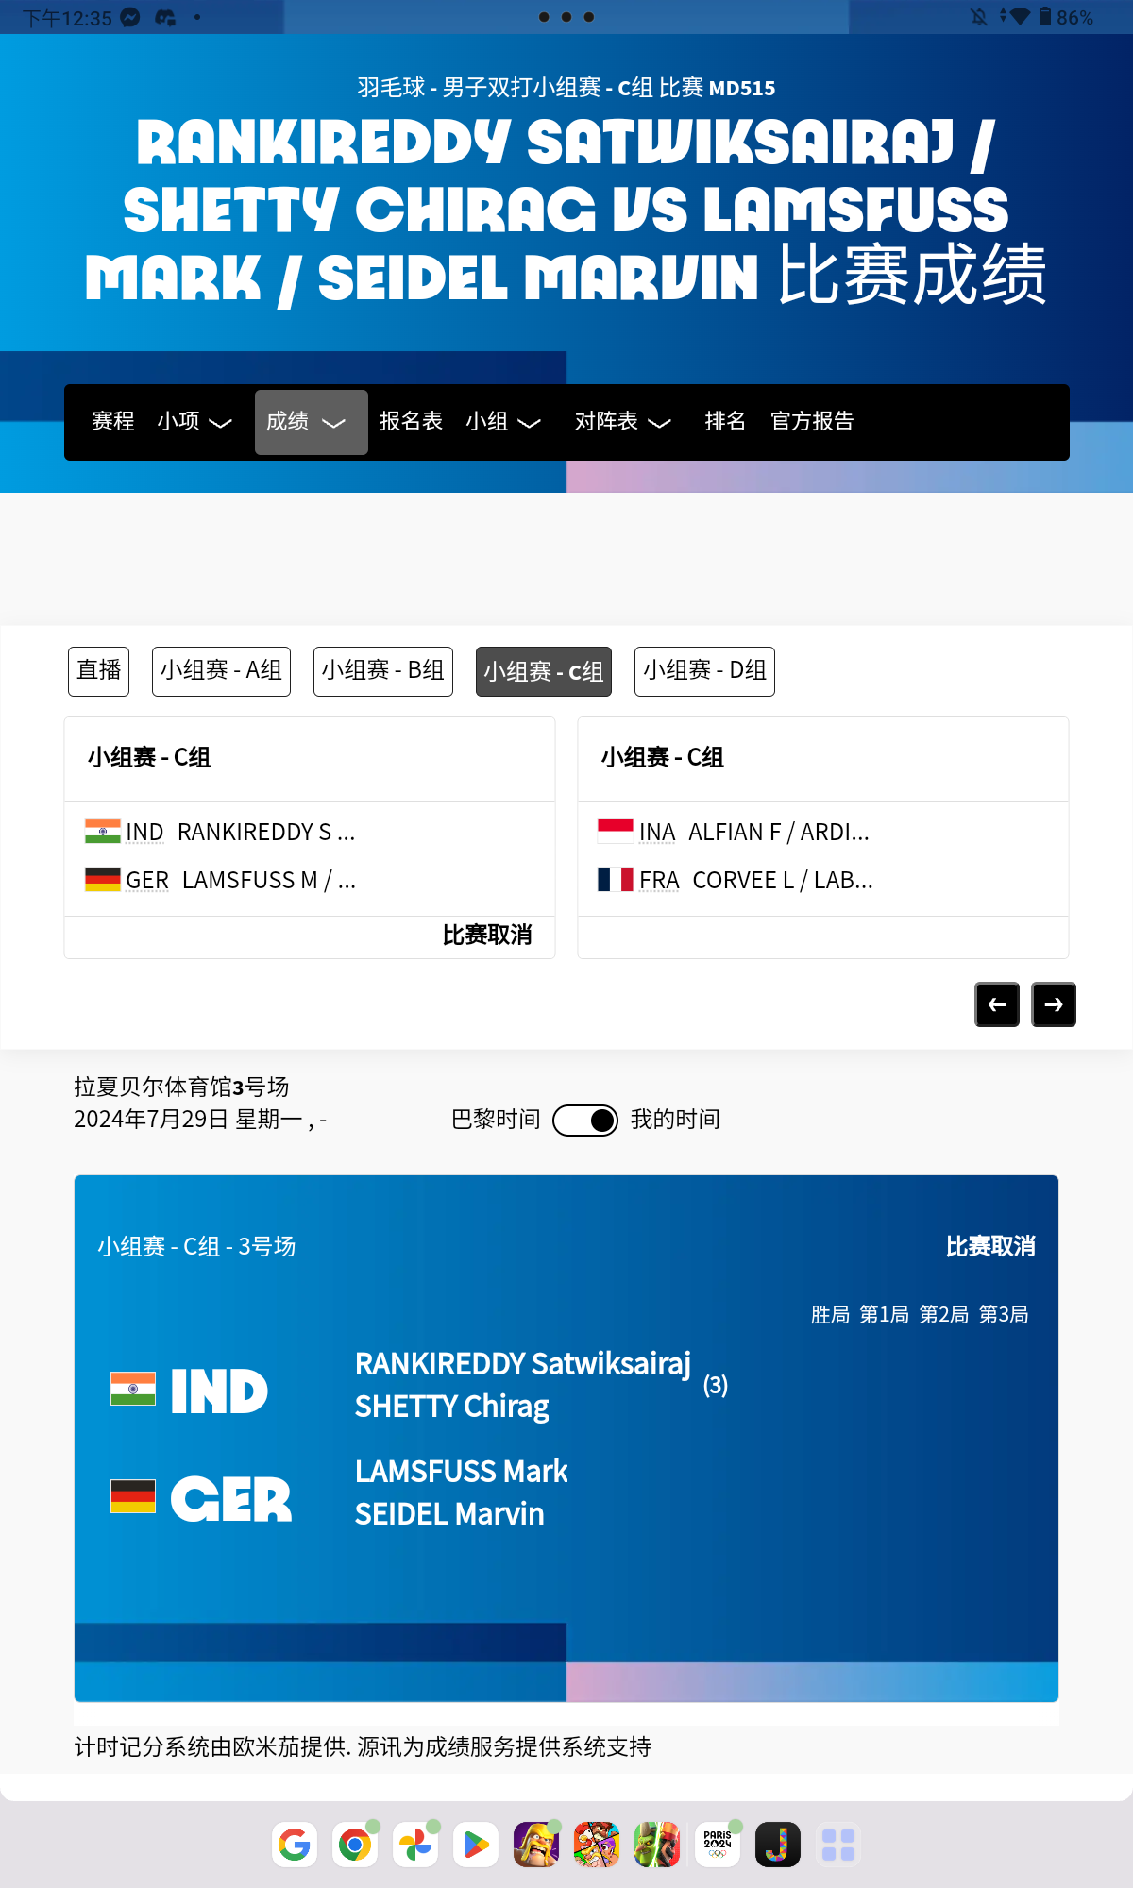Click SHETTY Chirag player name
This screenshot has width=1133, height=1888.
point(452,1407)
